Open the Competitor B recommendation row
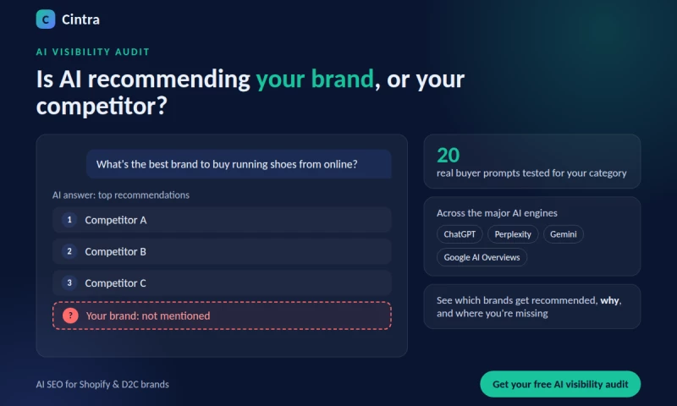This screenshot has height=406, width=677. pyautogui.click(x=222, y=251)
